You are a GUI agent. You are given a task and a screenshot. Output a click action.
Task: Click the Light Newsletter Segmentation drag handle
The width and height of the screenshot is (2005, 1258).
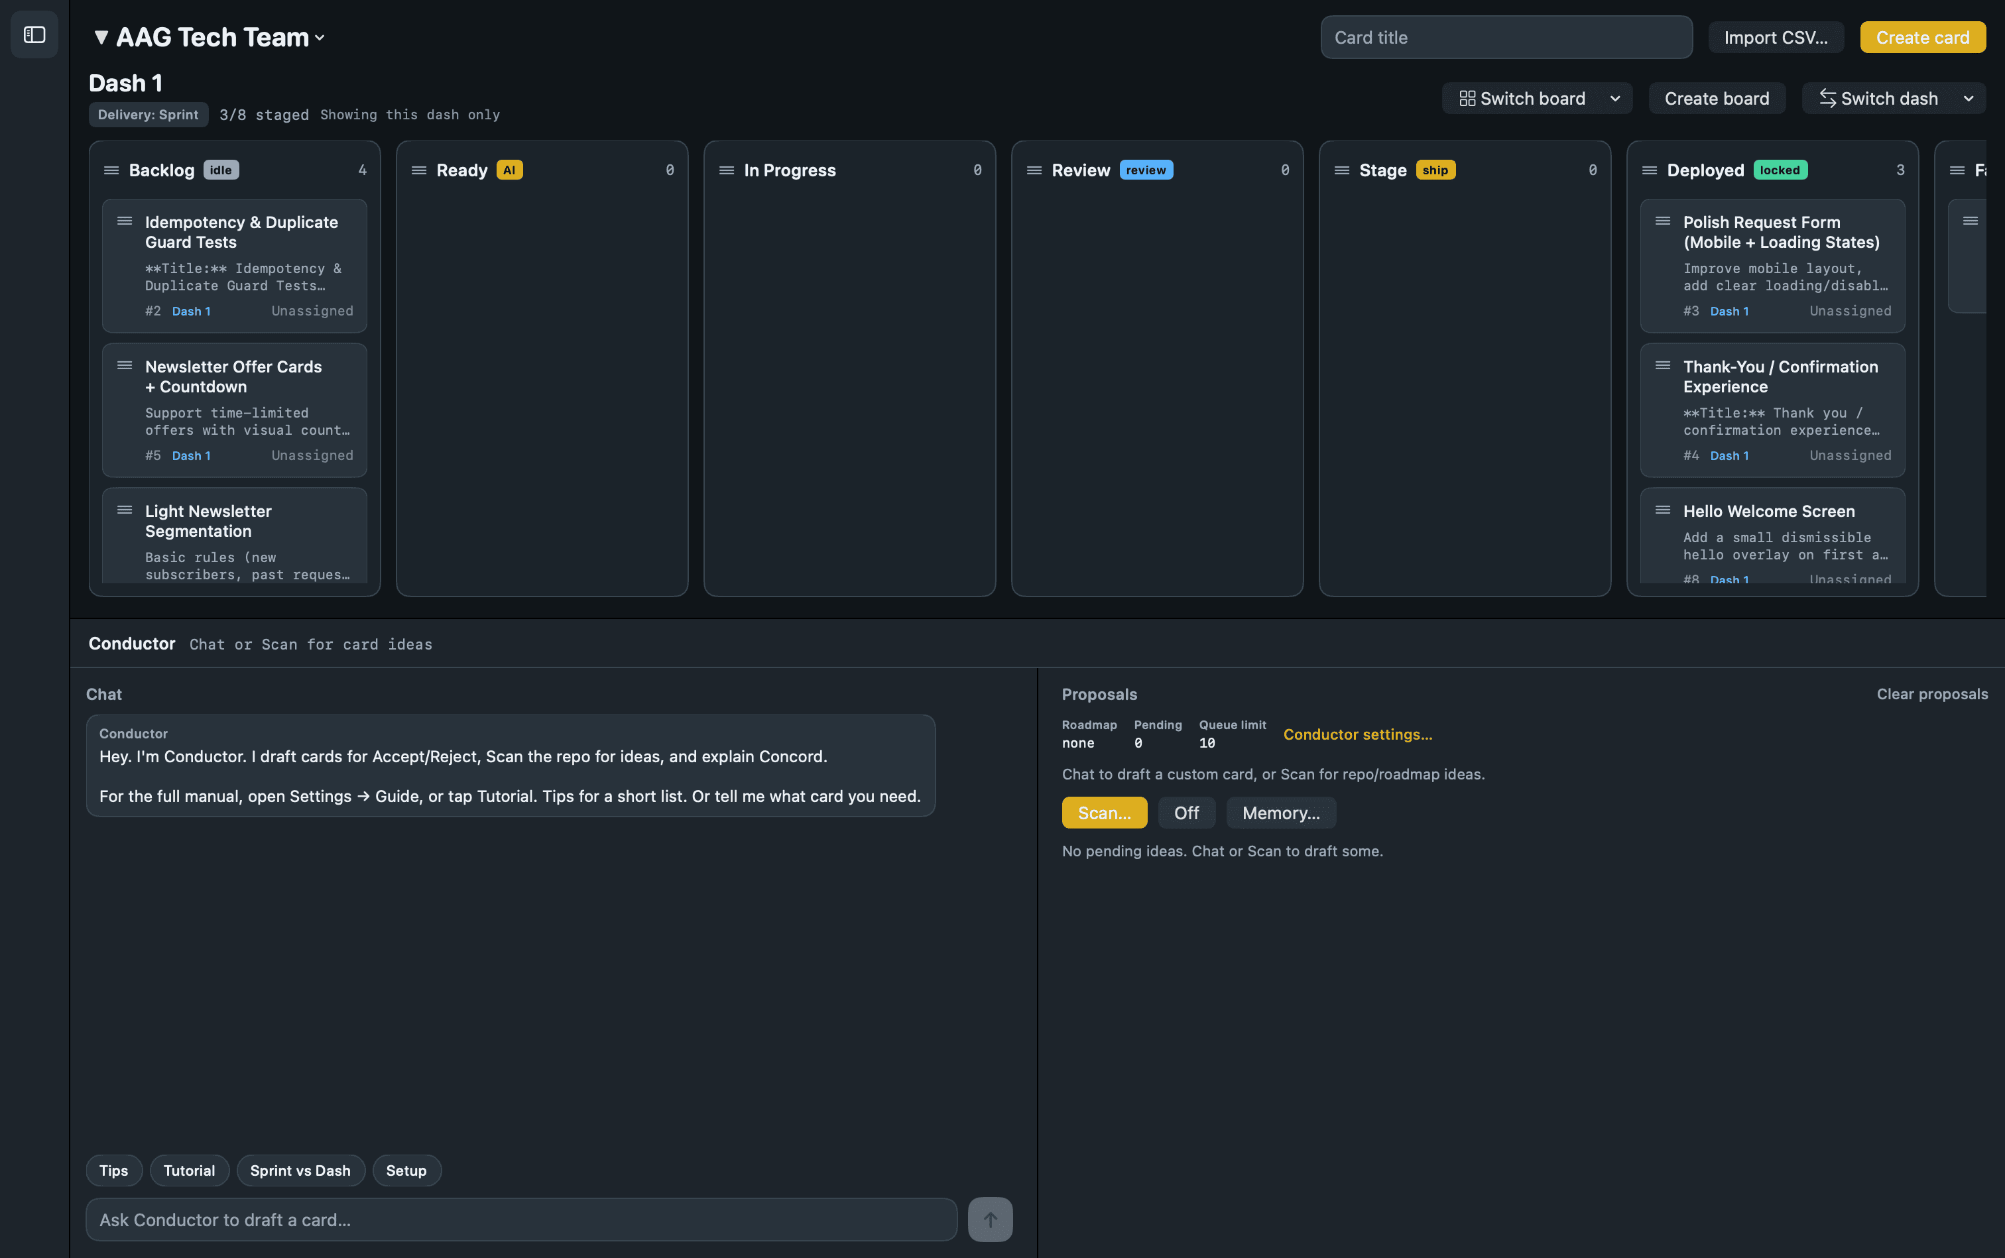(125, 511)
